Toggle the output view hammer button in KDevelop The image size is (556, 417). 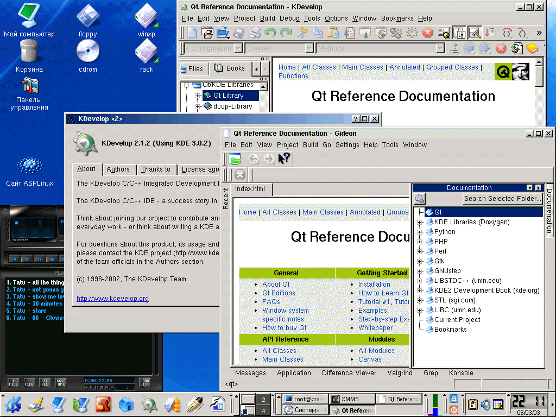tap(475, 33)
